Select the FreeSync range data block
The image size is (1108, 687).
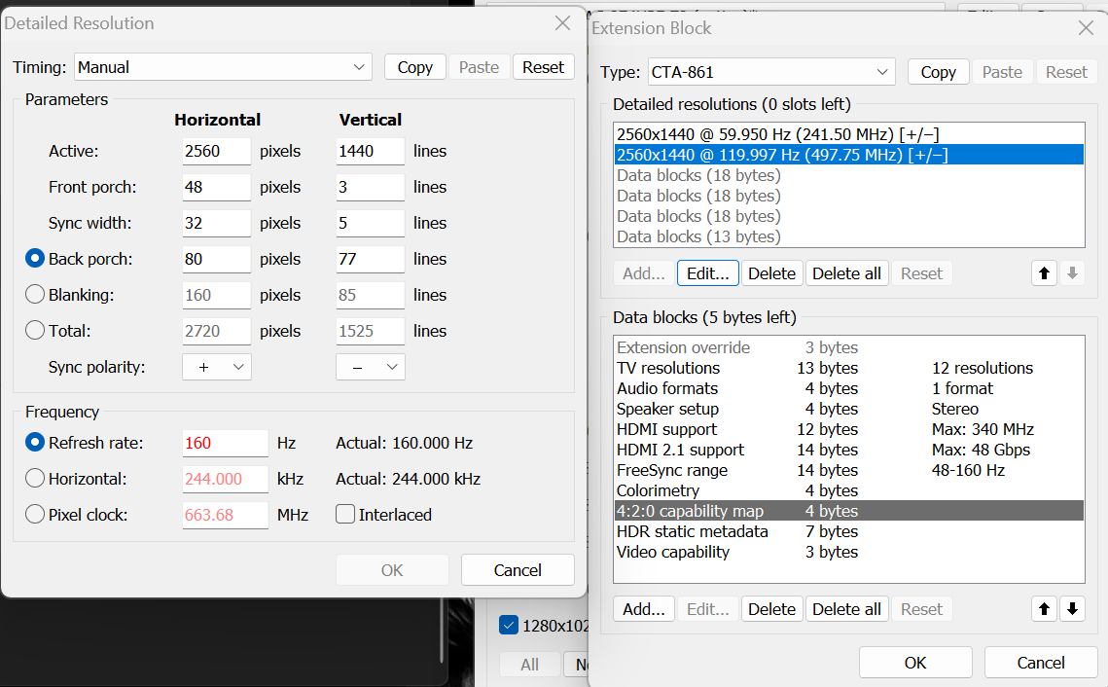click(672, 470)
